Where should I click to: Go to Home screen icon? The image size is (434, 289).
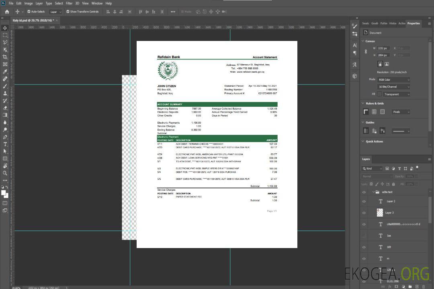point(7,12)
